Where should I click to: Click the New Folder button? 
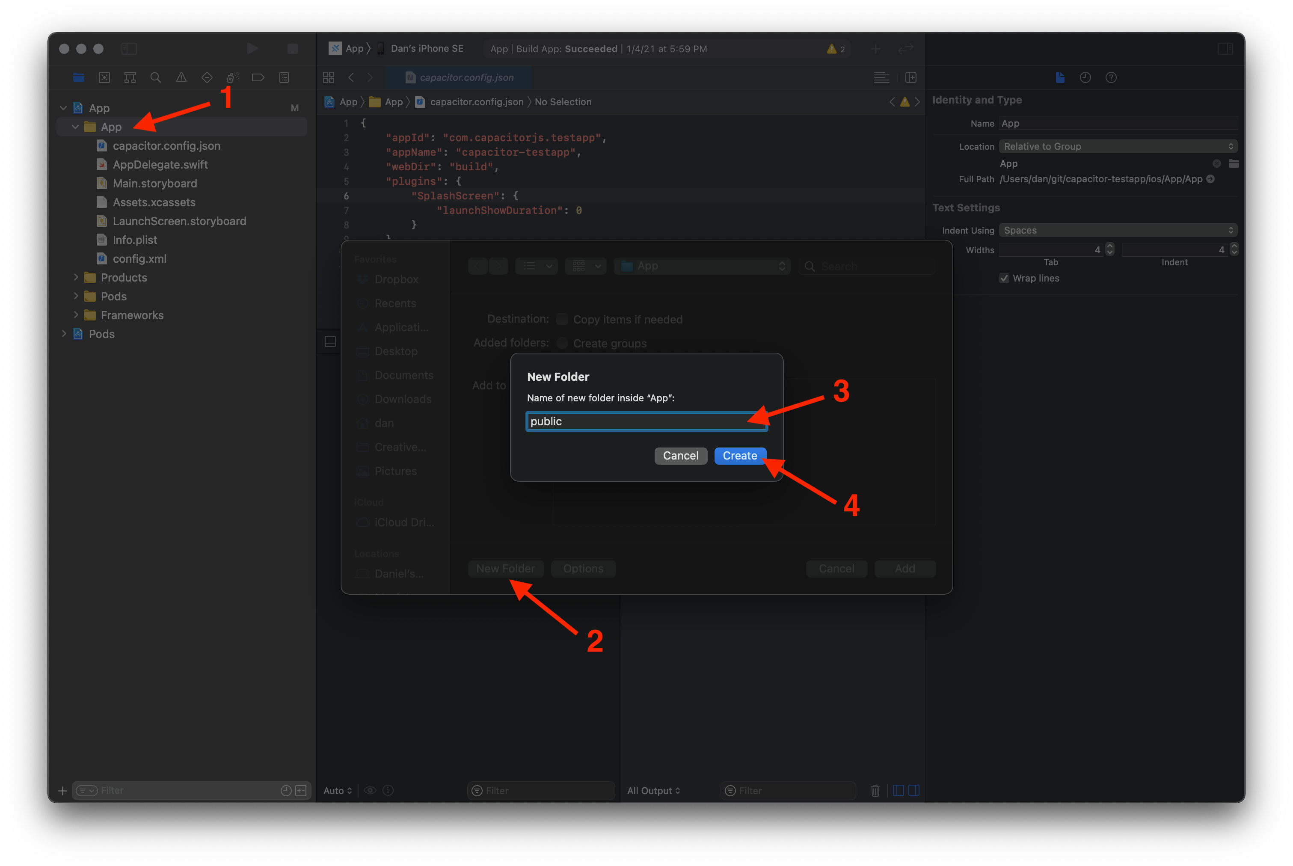505,568
